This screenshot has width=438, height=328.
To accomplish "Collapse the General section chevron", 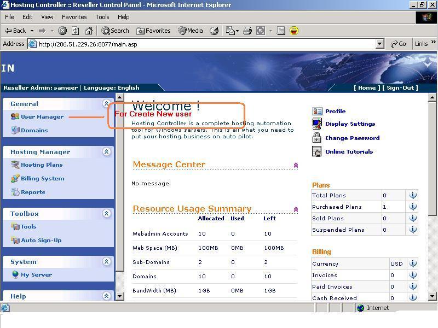I will 106,103.
